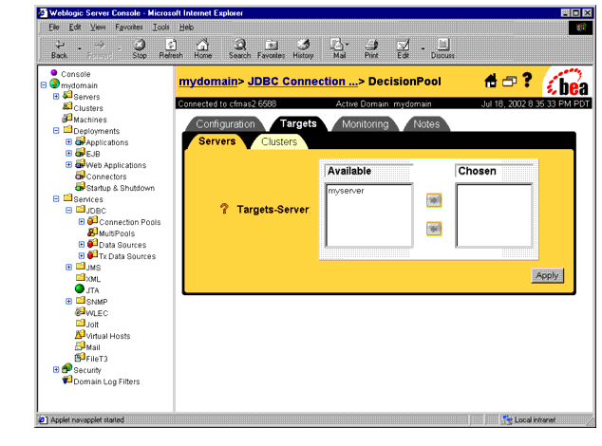This screenshot has height=446, width=602.
Task: Open the Mail tree node
Action: pyautogui.click(x=93, y=347)
